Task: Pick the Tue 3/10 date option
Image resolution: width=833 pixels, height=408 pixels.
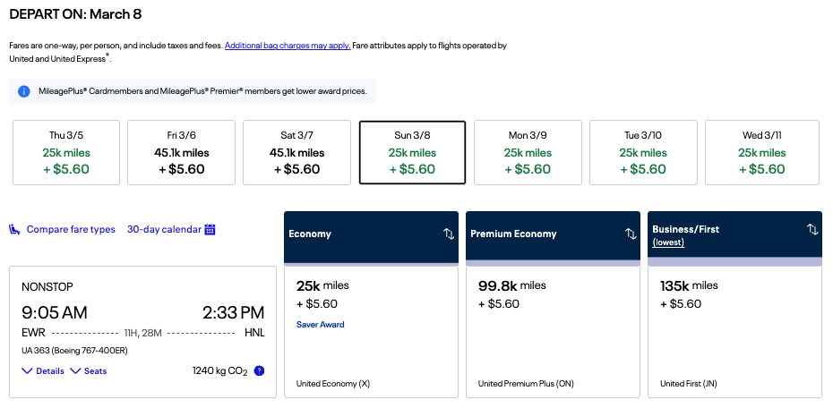Action: [643, 153]
